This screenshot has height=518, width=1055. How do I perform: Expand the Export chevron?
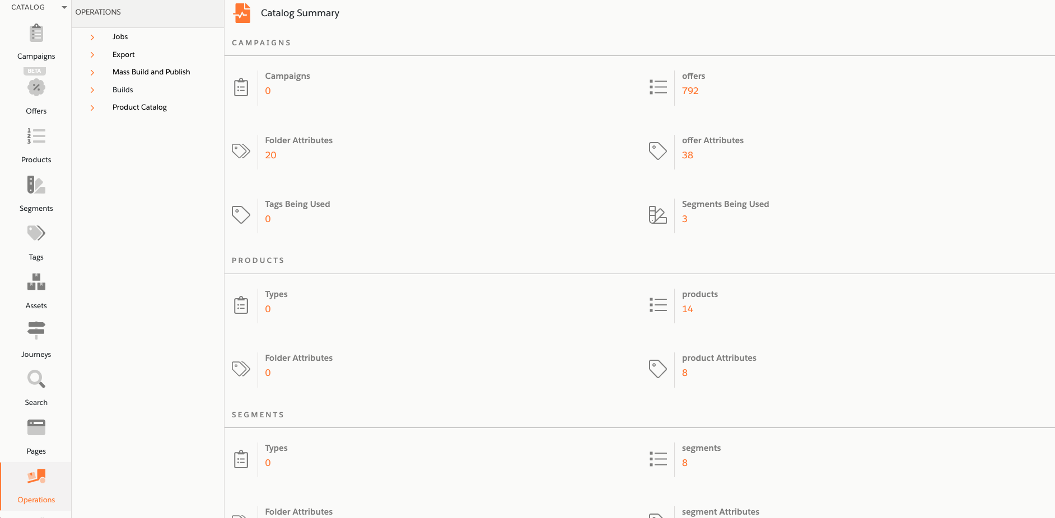pyautogui.click(x=92, y=55)
